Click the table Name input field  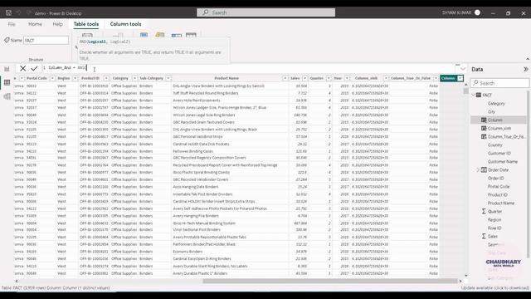coord(46,41)
